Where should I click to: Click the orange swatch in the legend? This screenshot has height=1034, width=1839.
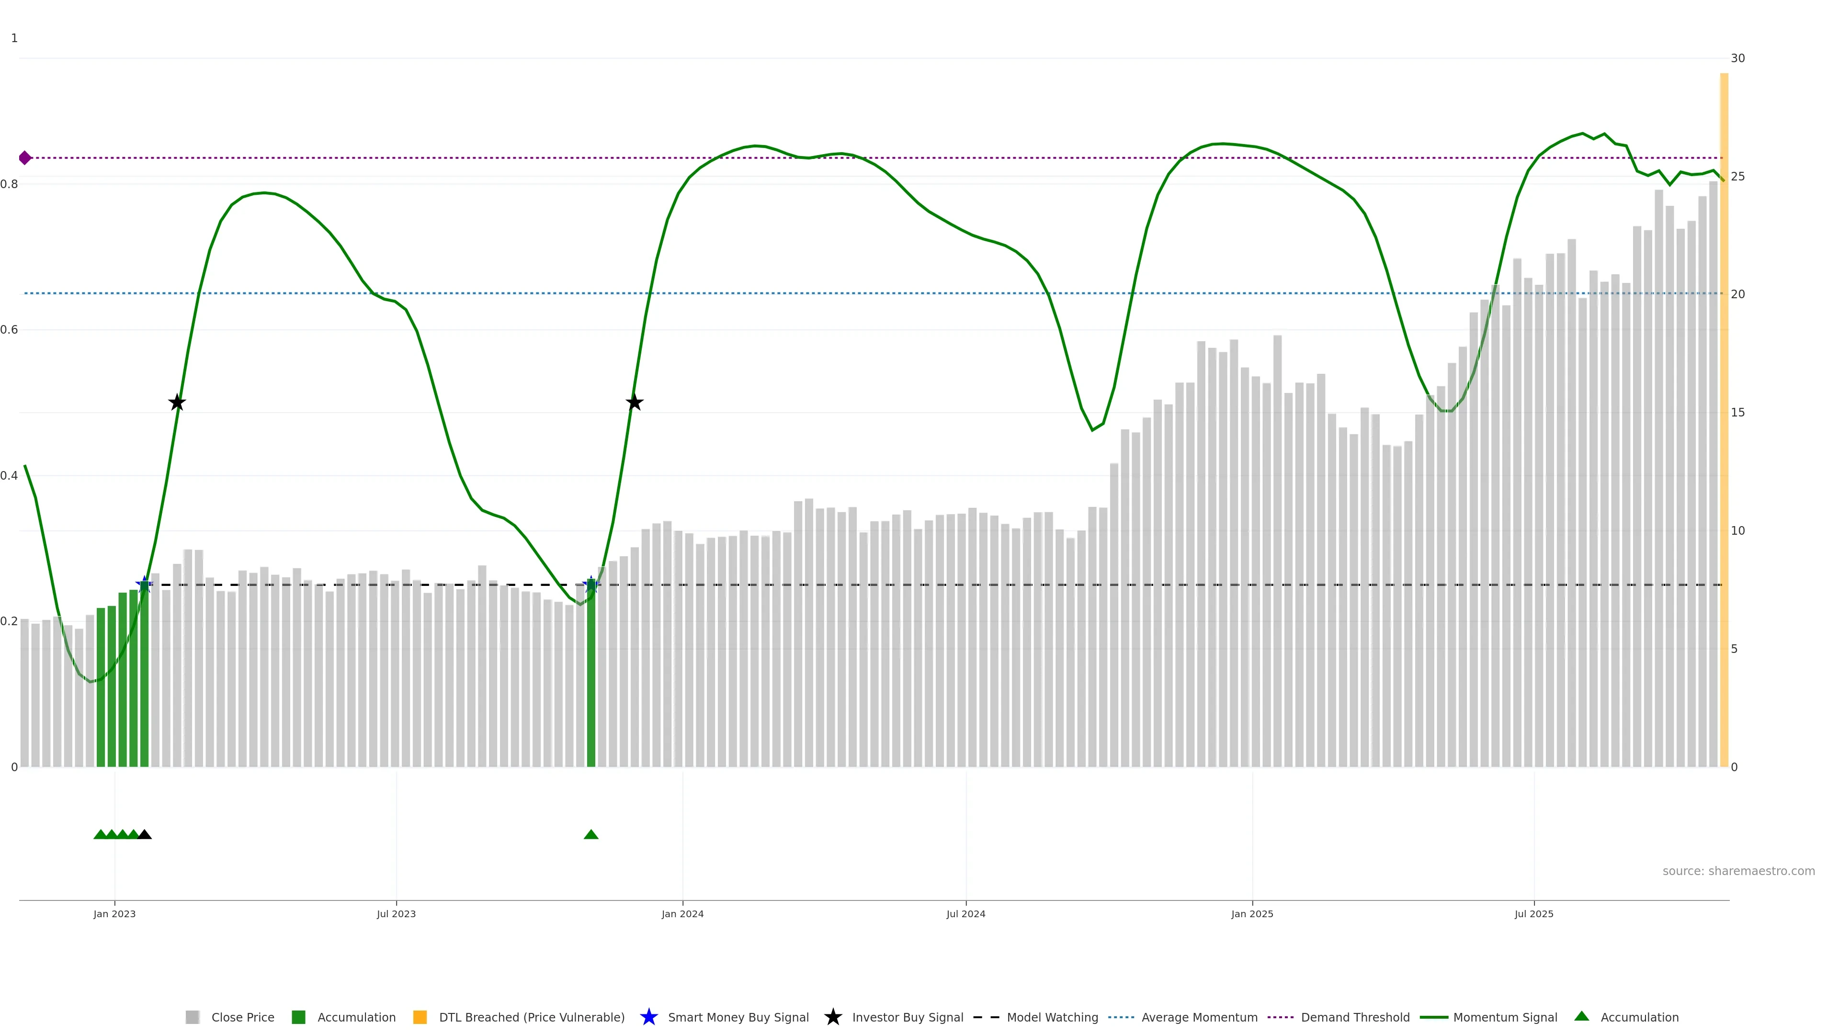coord(420,1017)
